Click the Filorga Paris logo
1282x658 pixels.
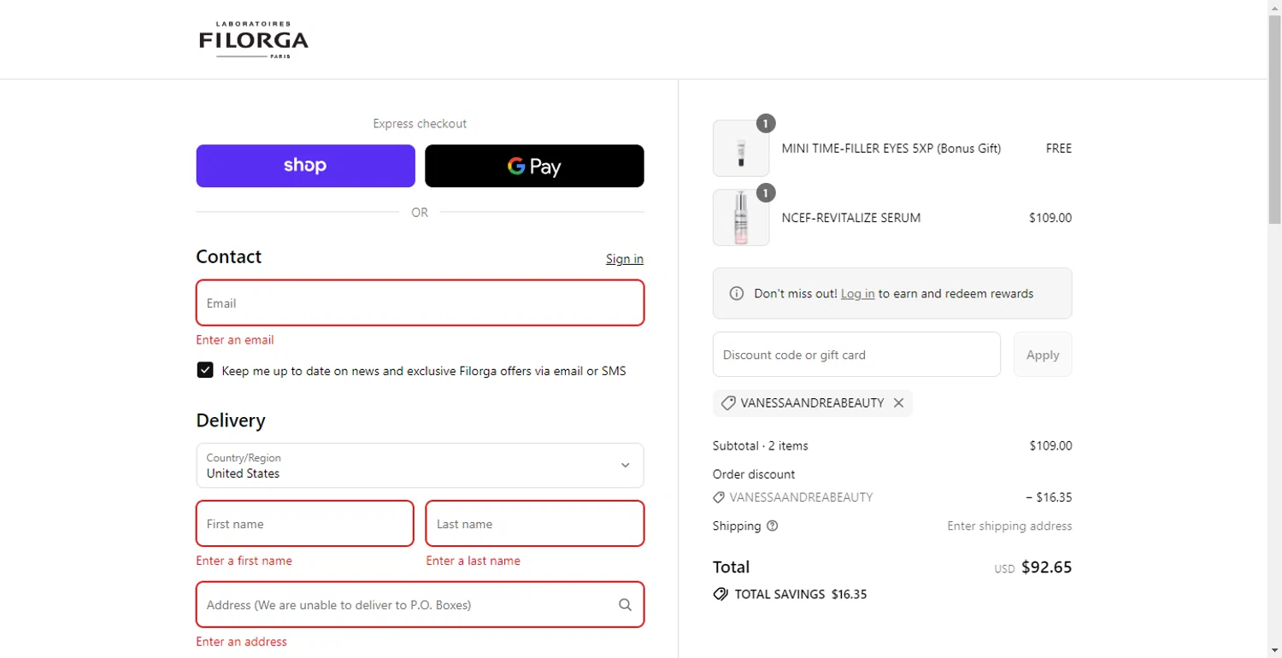click(253, 40)
